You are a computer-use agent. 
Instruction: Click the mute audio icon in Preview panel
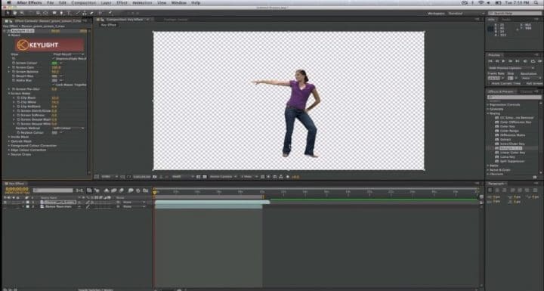click(x=525, y=61)
